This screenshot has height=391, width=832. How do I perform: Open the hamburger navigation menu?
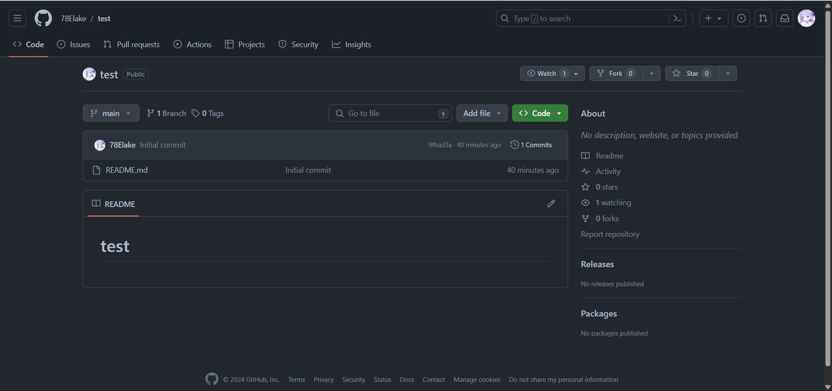(x=17, y=18)
